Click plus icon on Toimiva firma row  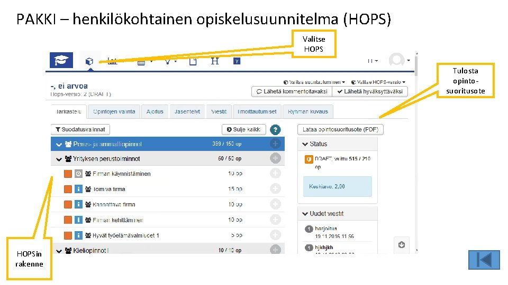point(275,188)
